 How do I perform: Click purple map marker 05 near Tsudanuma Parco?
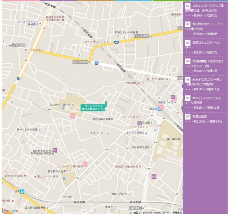[173, 97]
